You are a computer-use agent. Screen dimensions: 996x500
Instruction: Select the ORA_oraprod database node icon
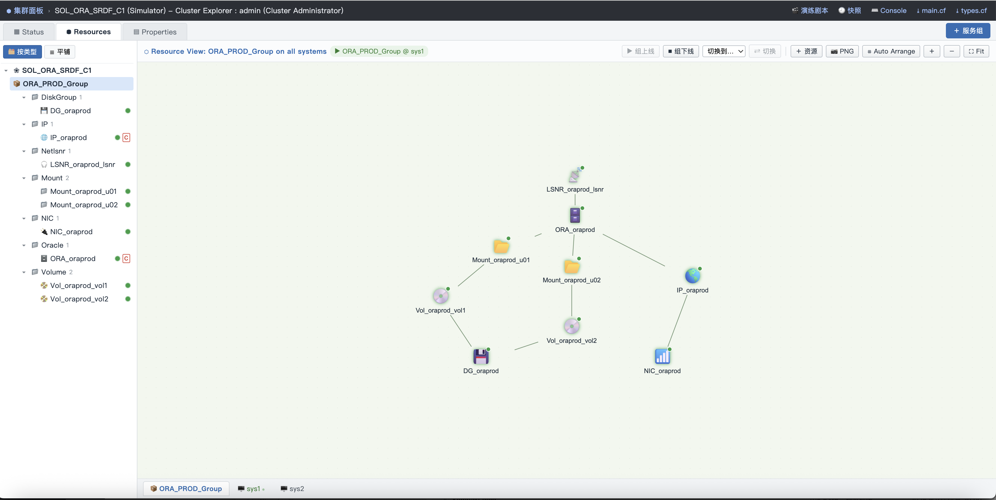pyautogui.click(x=575, y=216)
